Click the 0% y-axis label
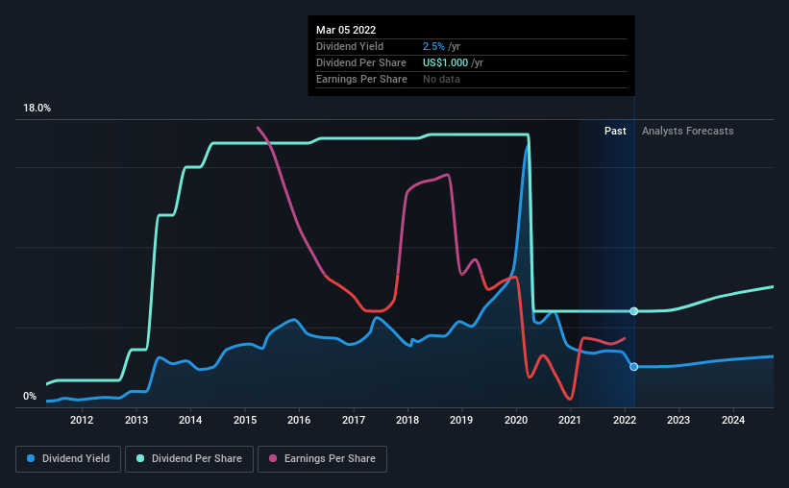This screenshot has width=789, height=488. 30,397
